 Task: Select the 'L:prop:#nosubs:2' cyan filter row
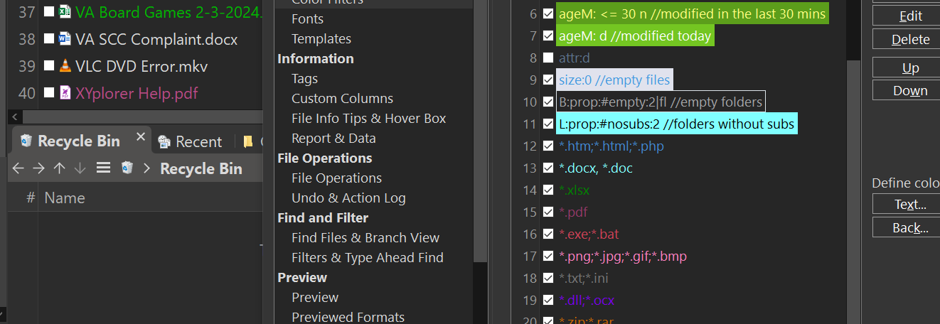(x=676, y=124)
